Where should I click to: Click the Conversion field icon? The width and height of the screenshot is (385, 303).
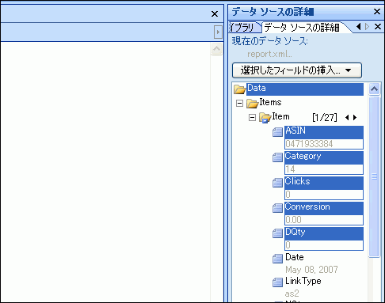(x=277, y=208)
